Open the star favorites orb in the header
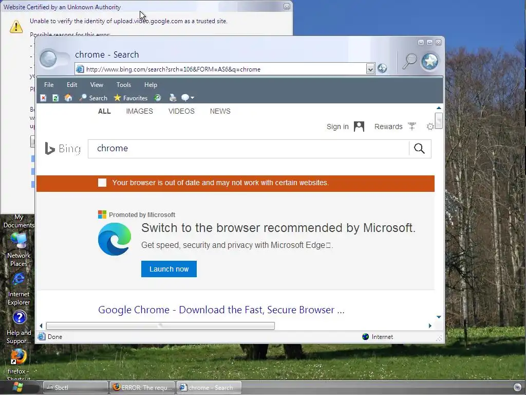This screenshot has width=526, height=395. 430,61
